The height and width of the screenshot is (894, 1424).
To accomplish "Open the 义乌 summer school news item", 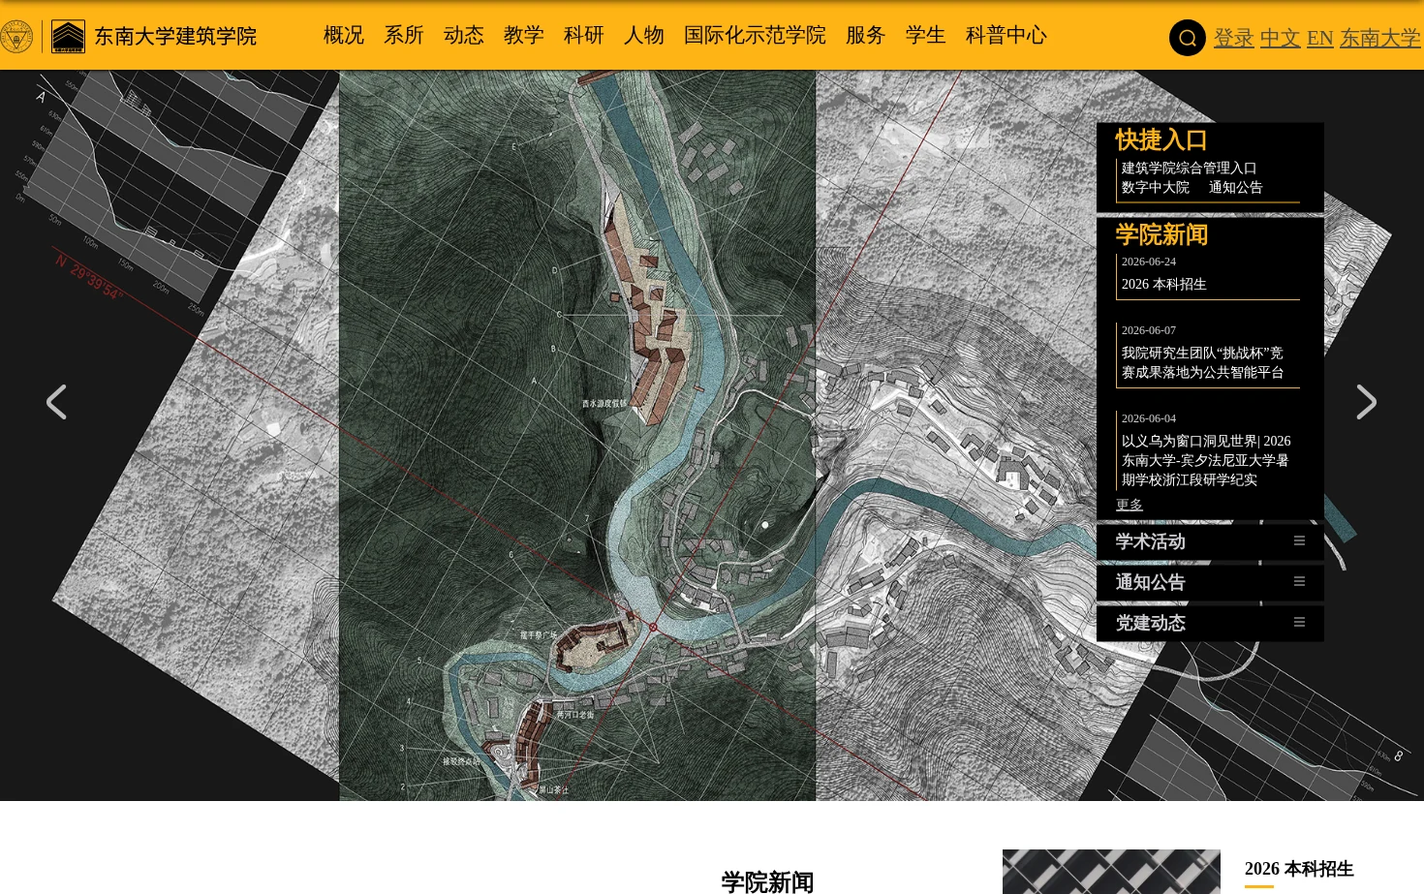I will (x=1206, y=460).
